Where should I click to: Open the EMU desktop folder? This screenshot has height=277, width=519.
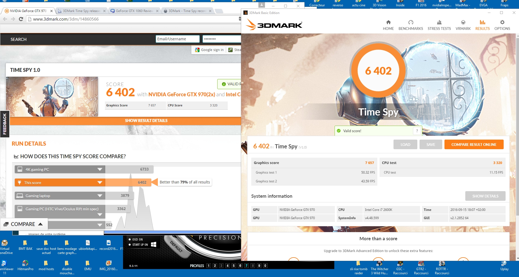88,265
